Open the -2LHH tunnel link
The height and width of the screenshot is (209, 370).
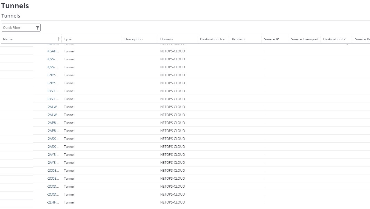pyautogui.click(x=53, y=202)
